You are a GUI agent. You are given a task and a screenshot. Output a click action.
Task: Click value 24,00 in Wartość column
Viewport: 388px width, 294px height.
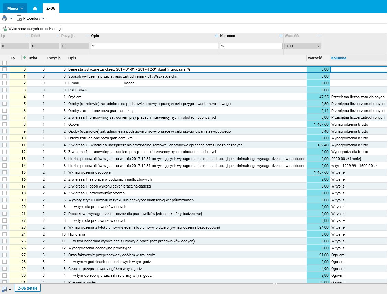pos(324,227)
